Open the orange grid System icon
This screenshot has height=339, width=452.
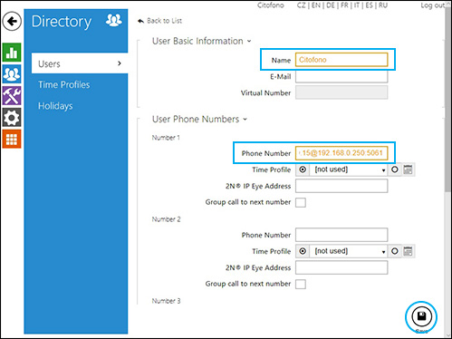12,139
